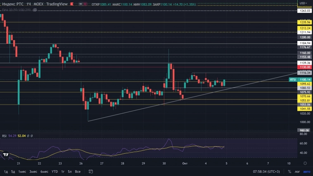Switch to 1мес time range
Image resolution: width=313 pixels, height=176 pixels.
(22, 171)
